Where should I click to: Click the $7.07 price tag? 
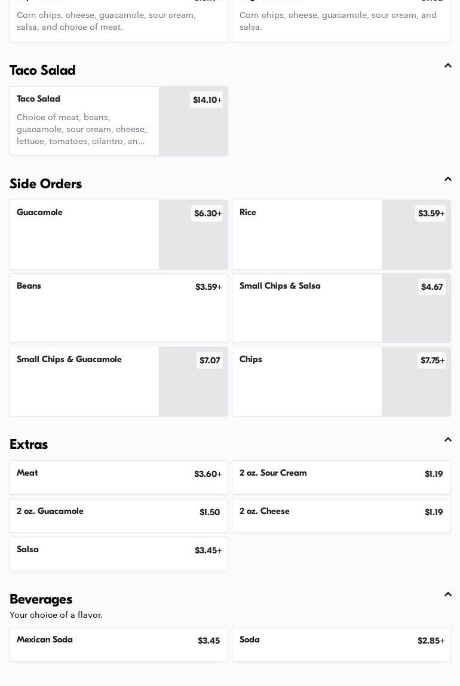click(210, 360)
